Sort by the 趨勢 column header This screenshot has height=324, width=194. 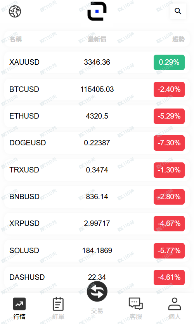coord(178,39)
